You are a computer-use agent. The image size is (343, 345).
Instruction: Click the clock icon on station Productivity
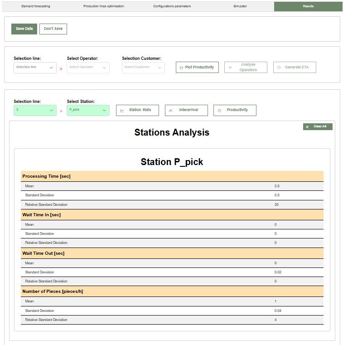[x=219, y=110]
